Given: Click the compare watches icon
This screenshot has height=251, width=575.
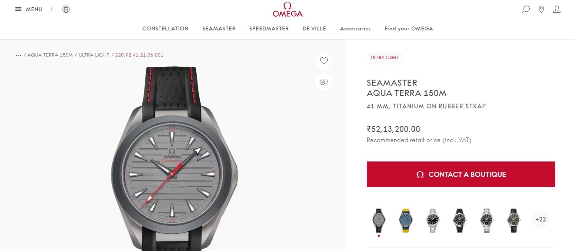Looking at the screenshot, I should click(324, 82).
